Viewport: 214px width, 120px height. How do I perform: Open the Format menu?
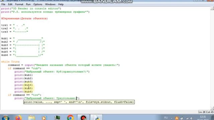point(19,4)
